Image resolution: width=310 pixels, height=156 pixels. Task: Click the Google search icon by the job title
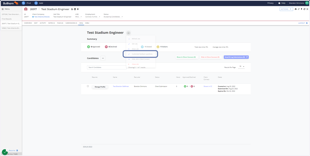click(72, 9)
